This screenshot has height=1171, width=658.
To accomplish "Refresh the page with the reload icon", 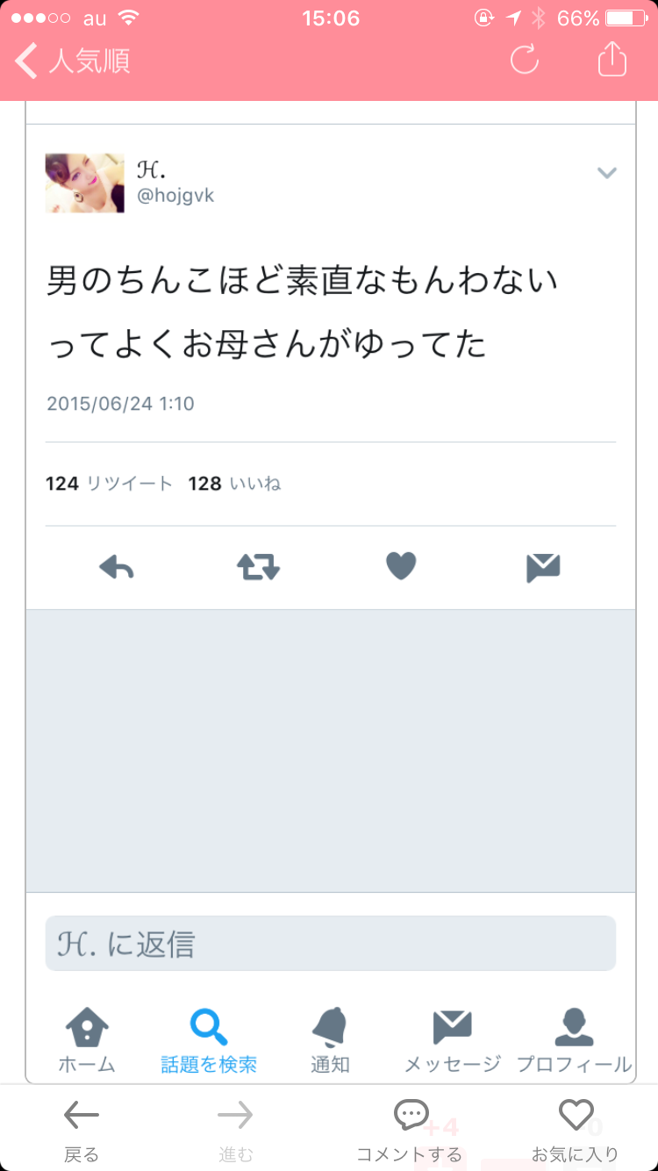I will click(x=525, y=60).
